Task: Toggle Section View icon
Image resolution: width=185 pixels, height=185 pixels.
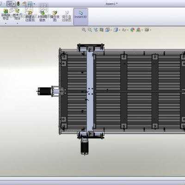Action: click(101, 30)
